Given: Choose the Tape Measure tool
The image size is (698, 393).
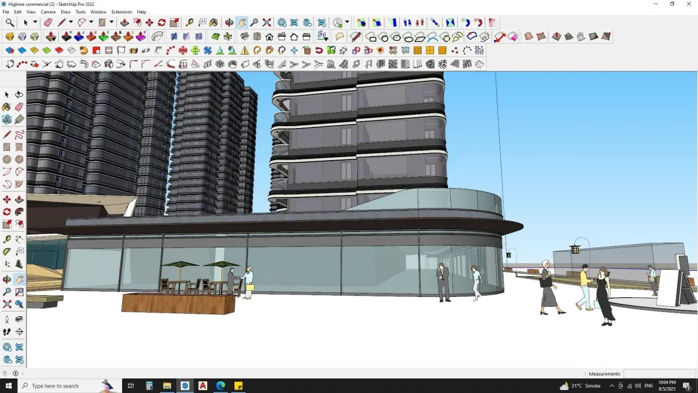Looking at the screenshot, I should coord(190,22).
